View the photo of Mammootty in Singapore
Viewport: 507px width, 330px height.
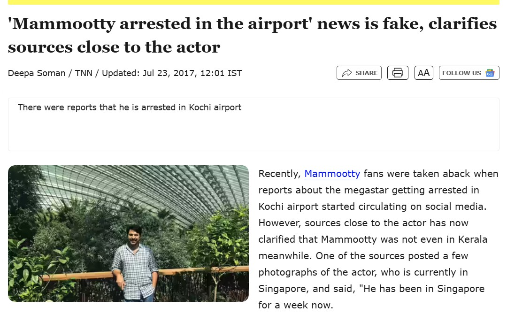click(128, 233)
